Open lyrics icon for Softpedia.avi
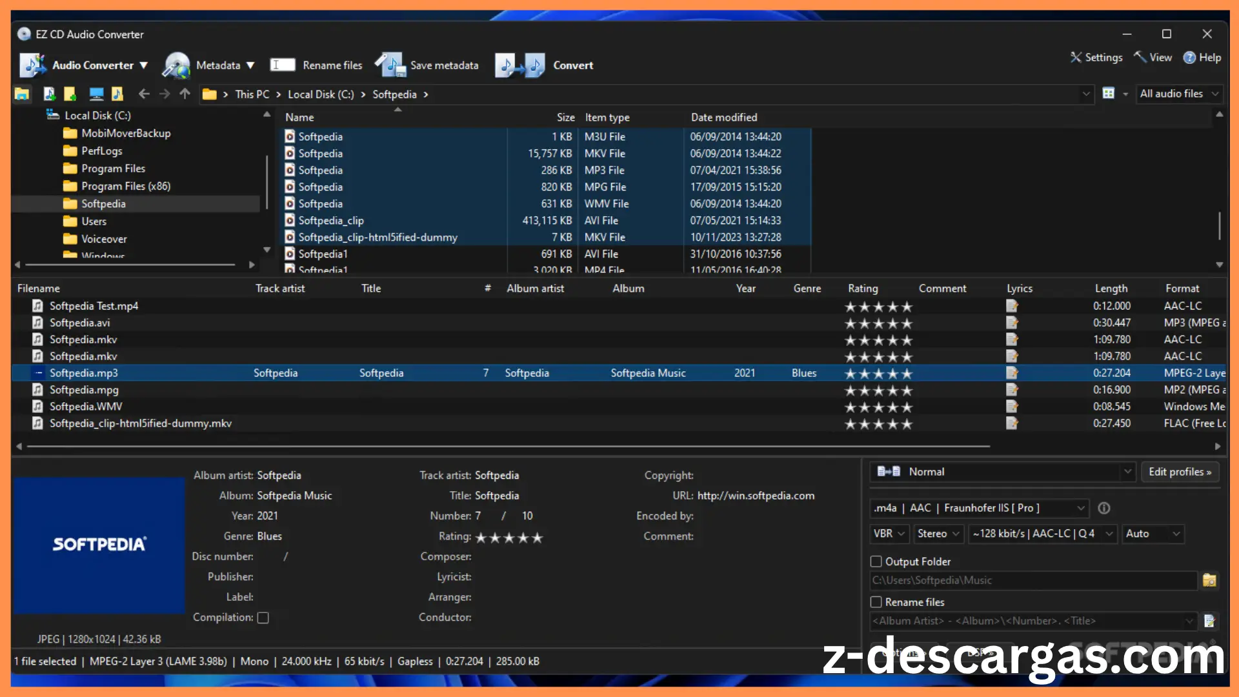The image size is (1239, 697). pyautogui.click(x=1011, y=323)
